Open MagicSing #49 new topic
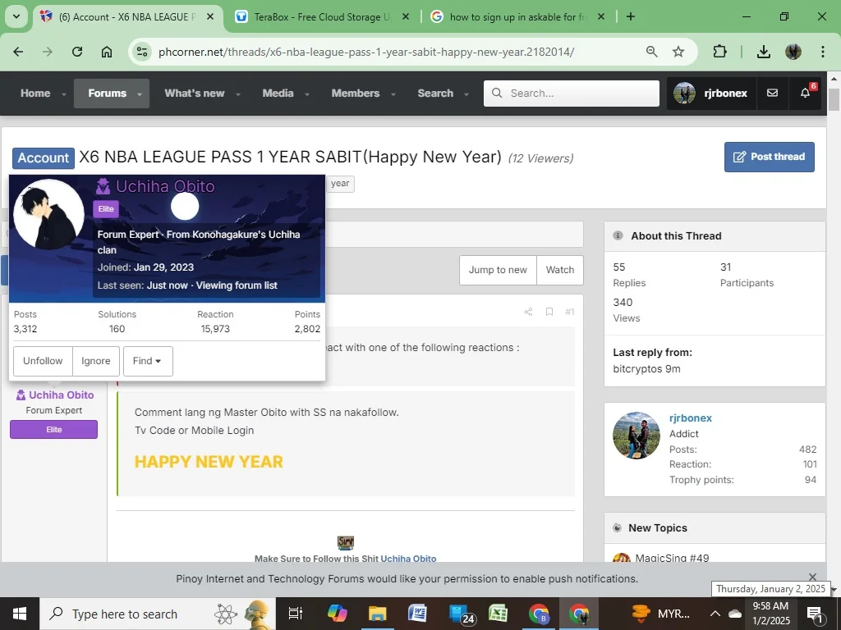 [x=672, y=558]
